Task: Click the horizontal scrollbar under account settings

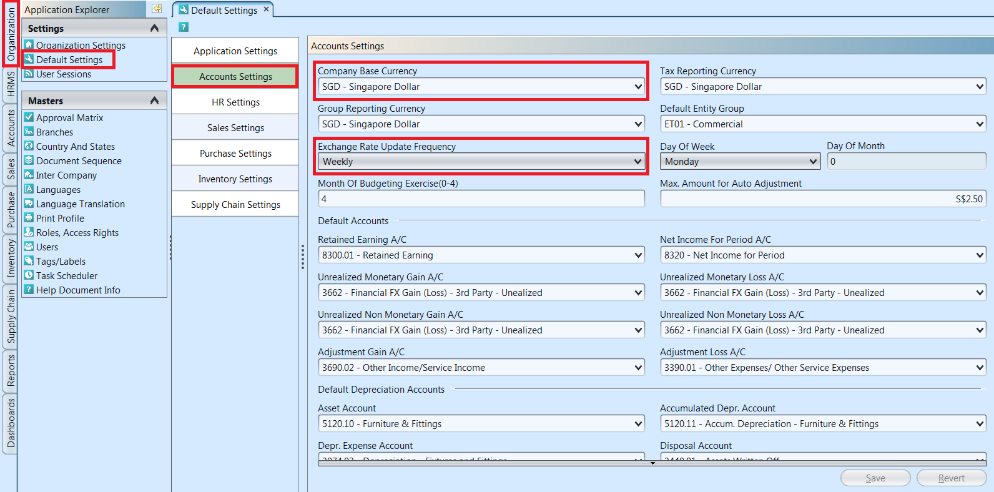Action: pos(652,463)
